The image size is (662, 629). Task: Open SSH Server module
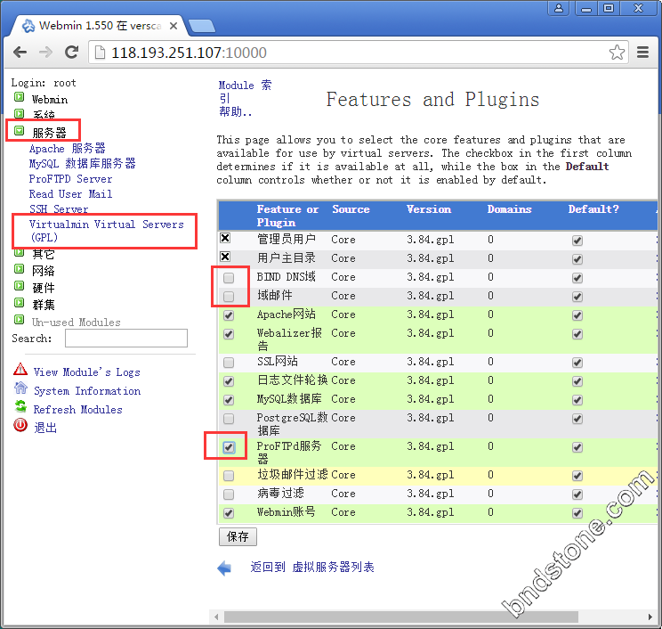pyautogui.click(x=59, y=208)
